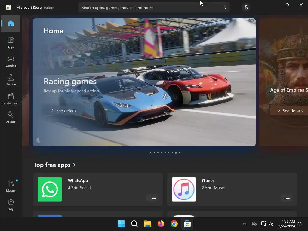Image resolution: width=308 pixels, height=231 pixels.
Task: Click the Microsoft Store taskbar icon
Action: point(187,224)
